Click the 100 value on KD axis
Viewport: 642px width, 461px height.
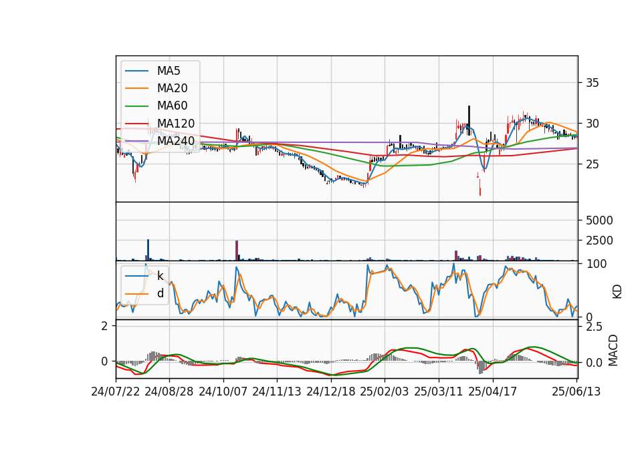(597, 265)
